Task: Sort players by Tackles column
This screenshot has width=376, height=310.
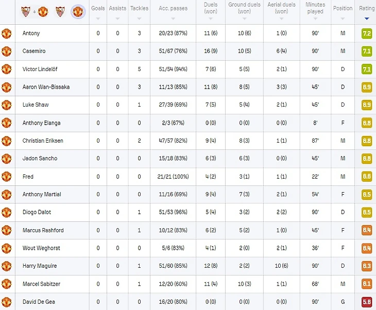Action: click(x=139, y=11)
